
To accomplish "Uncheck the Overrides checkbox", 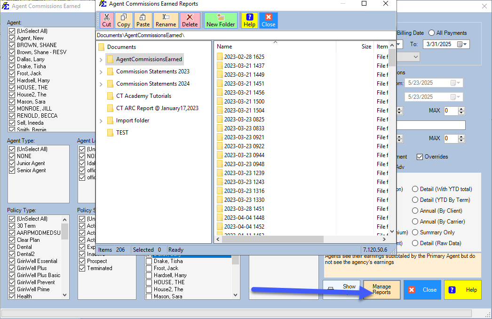I will point(420,157).
